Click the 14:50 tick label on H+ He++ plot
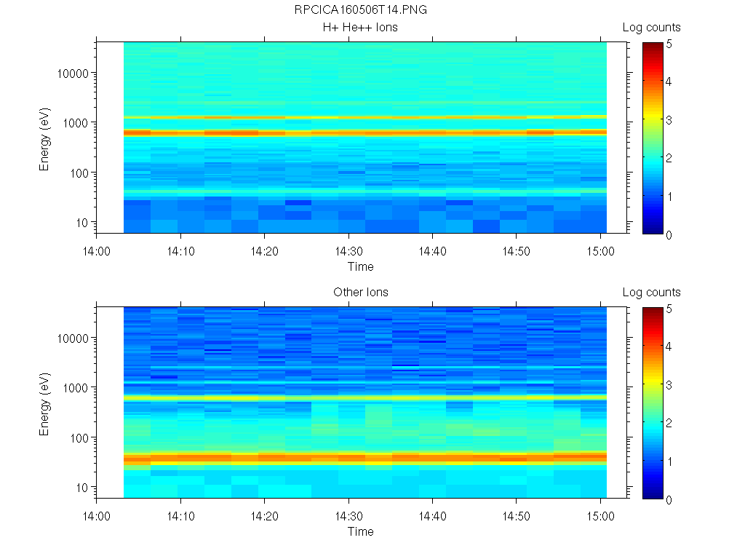 (x=517, y=251)
